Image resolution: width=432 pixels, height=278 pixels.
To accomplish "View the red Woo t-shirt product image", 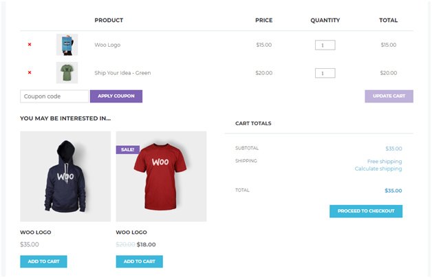I will pyautogui.click(x=161, y=176).
